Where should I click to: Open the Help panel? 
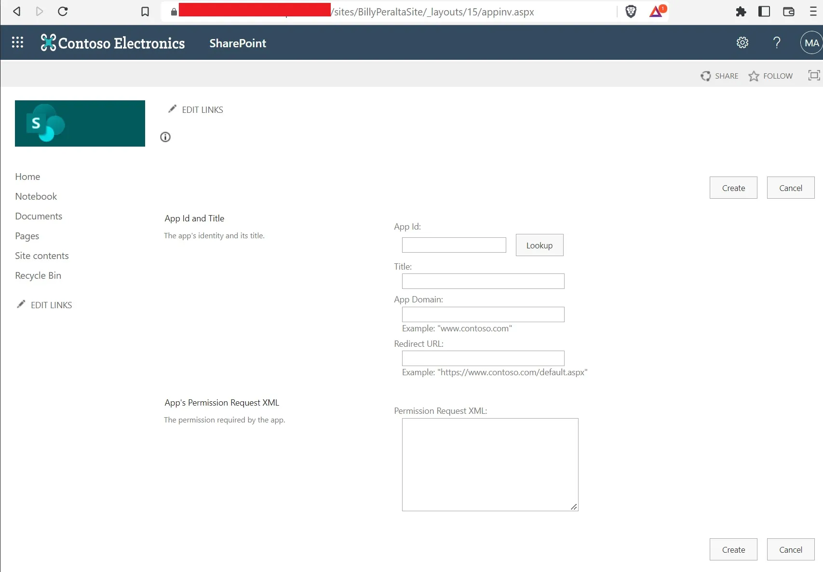pyautogui.click(x=777, y=42)
